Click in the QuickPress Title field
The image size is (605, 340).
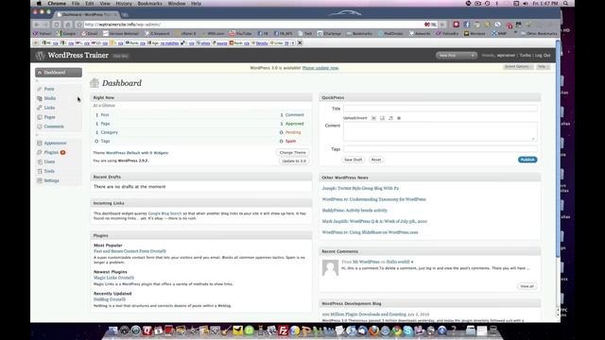pyautogui.click(x=441, y=109)
